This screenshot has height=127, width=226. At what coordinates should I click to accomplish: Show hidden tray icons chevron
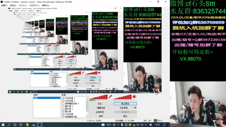118,125
